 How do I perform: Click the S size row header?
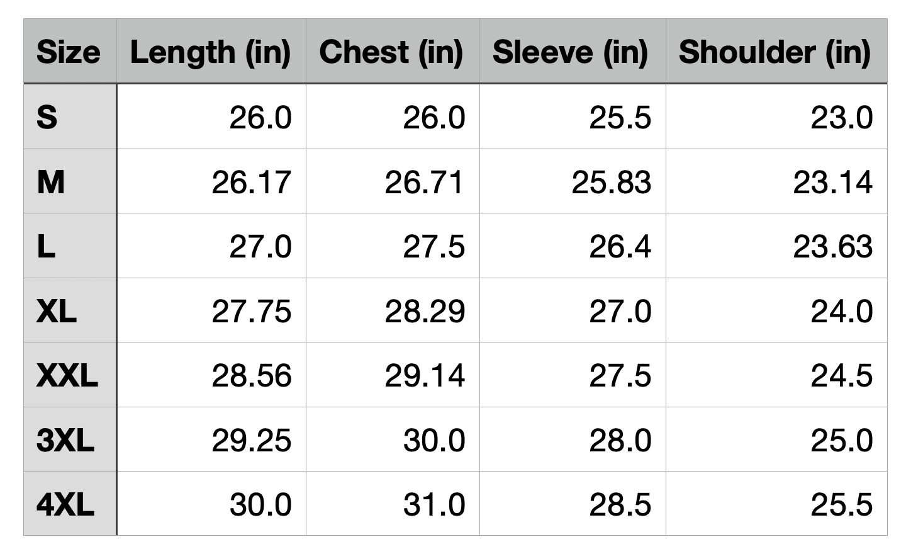point(69,117)
